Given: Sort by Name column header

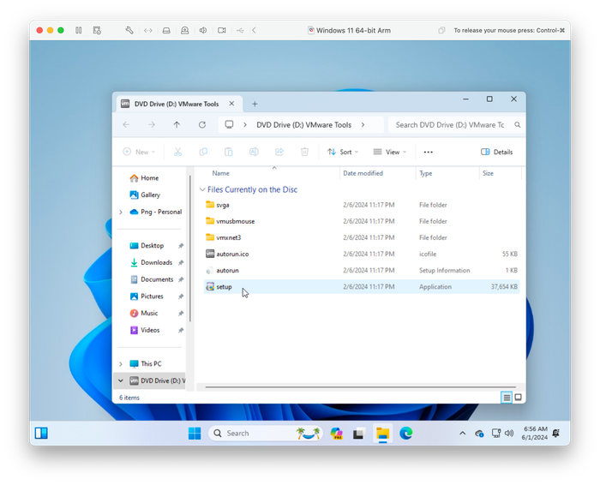Looking at the screenshot, I should tap(221, 173).
